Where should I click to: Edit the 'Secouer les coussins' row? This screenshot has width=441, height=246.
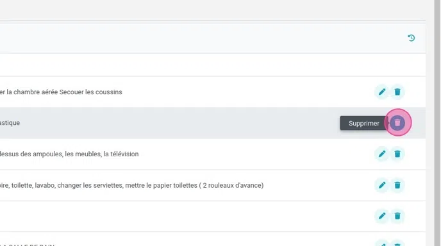click(382, 92)
